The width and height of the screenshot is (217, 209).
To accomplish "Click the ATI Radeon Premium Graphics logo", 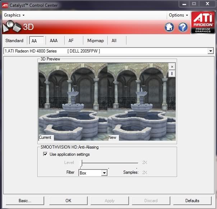I will click(203, 23).
